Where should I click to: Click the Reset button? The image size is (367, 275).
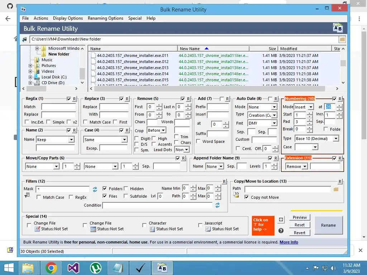coord(300,225)
